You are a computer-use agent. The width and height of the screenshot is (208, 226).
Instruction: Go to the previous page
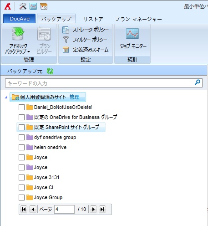click(33, 209)
